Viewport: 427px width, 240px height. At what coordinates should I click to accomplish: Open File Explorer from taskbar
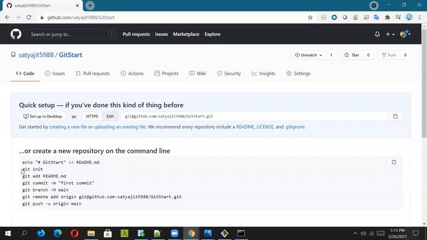click(x=91, y=233)
